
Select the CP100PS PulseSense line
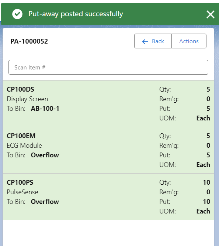pos(108,197)
